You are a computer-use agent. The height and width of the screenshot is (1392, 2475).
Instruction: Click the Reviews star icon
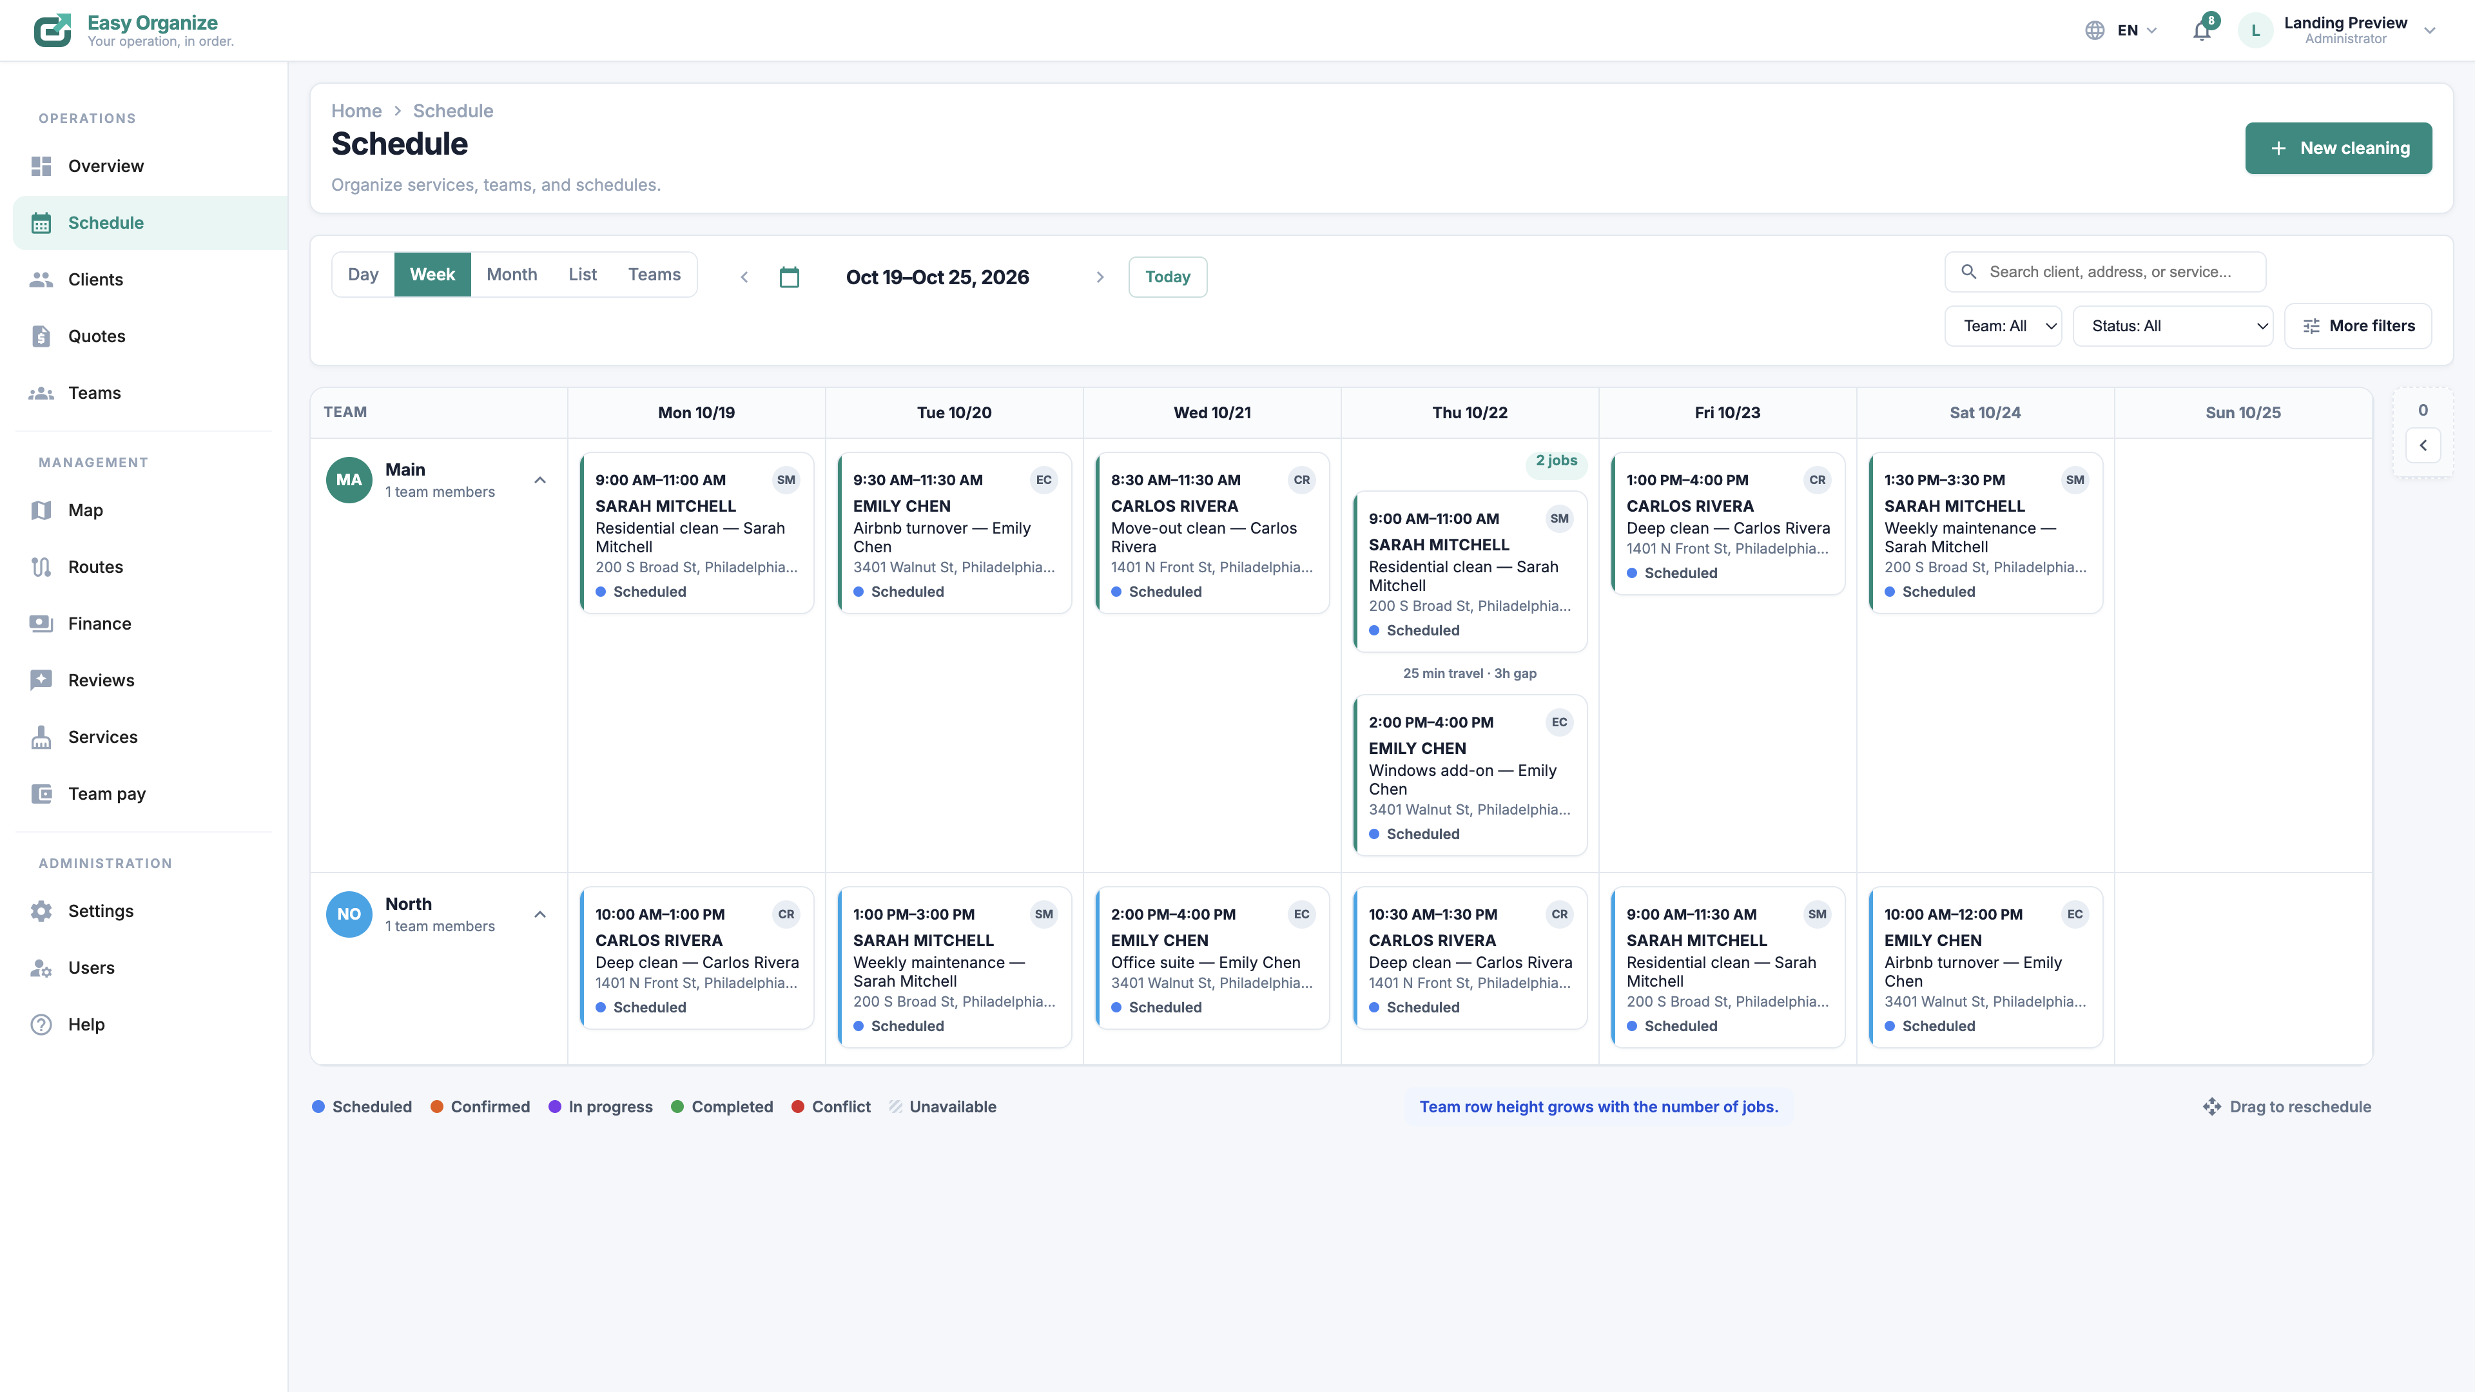(41, 680)
